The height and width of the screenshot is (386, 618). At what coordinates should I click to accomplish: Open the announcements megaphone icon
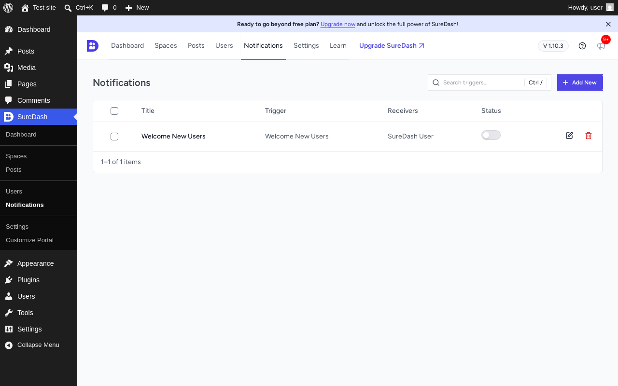601,46
